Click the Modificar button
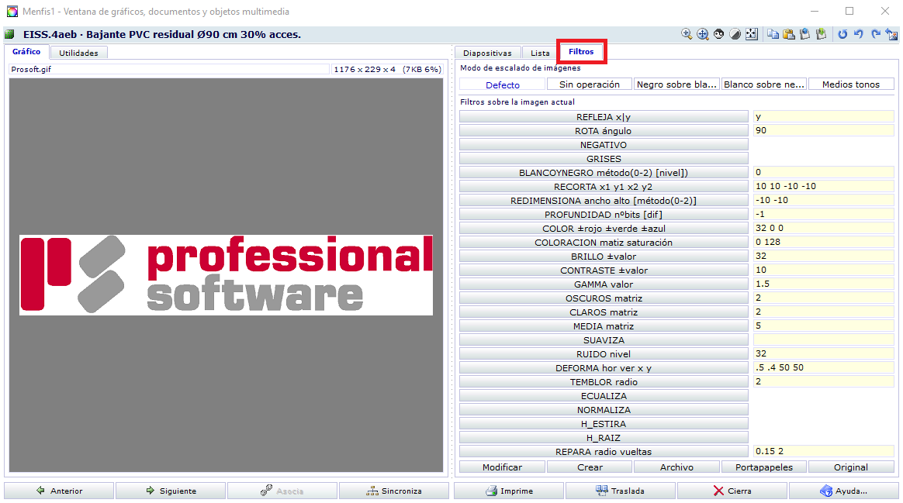Viewport: 903px width, 503px height. click(502, 467)
